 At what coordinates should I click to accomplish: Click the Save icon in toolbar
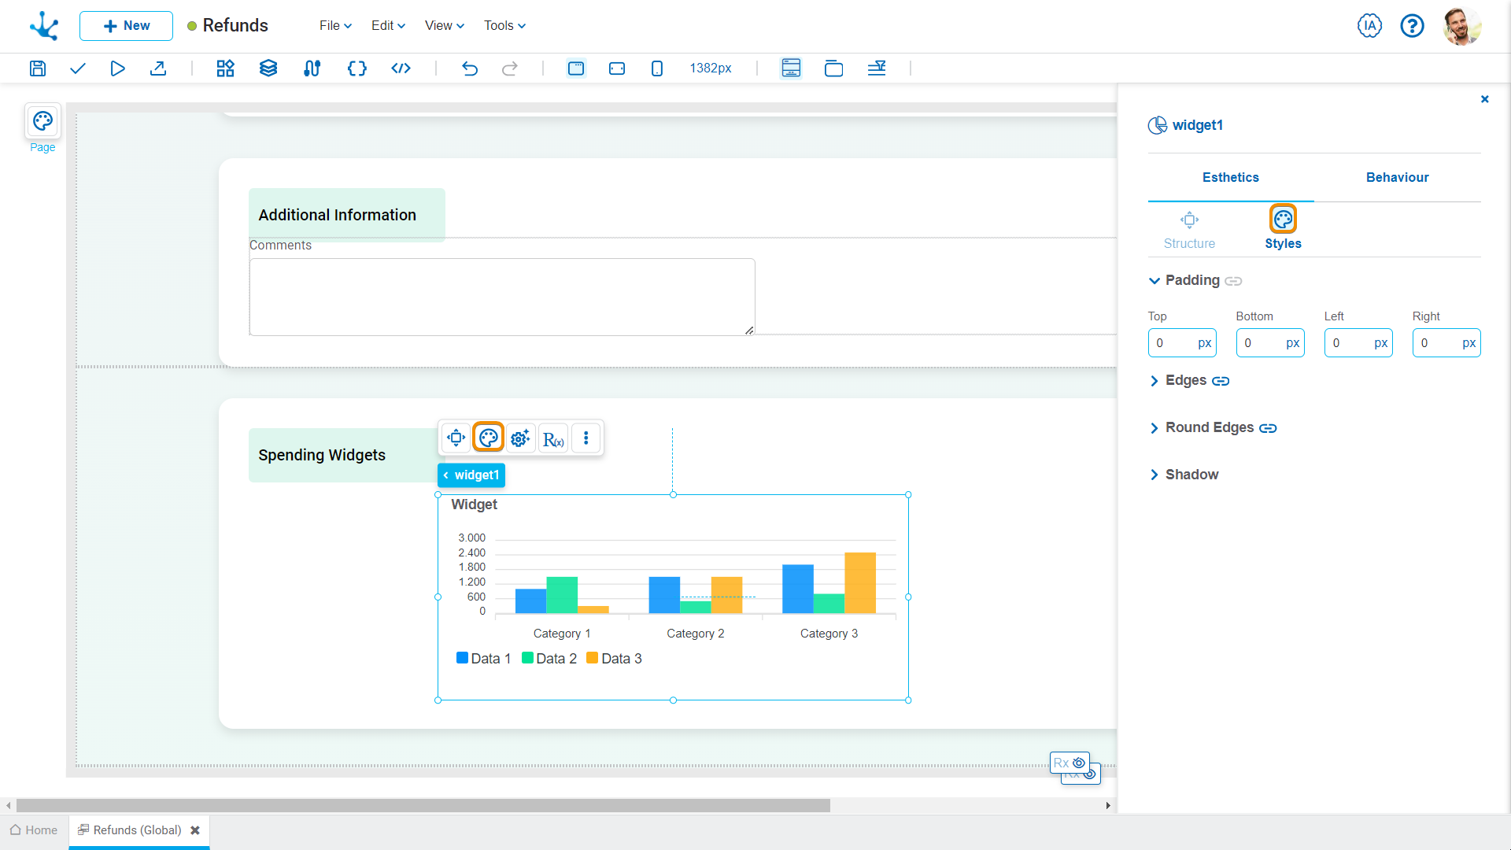pos(38,68)
